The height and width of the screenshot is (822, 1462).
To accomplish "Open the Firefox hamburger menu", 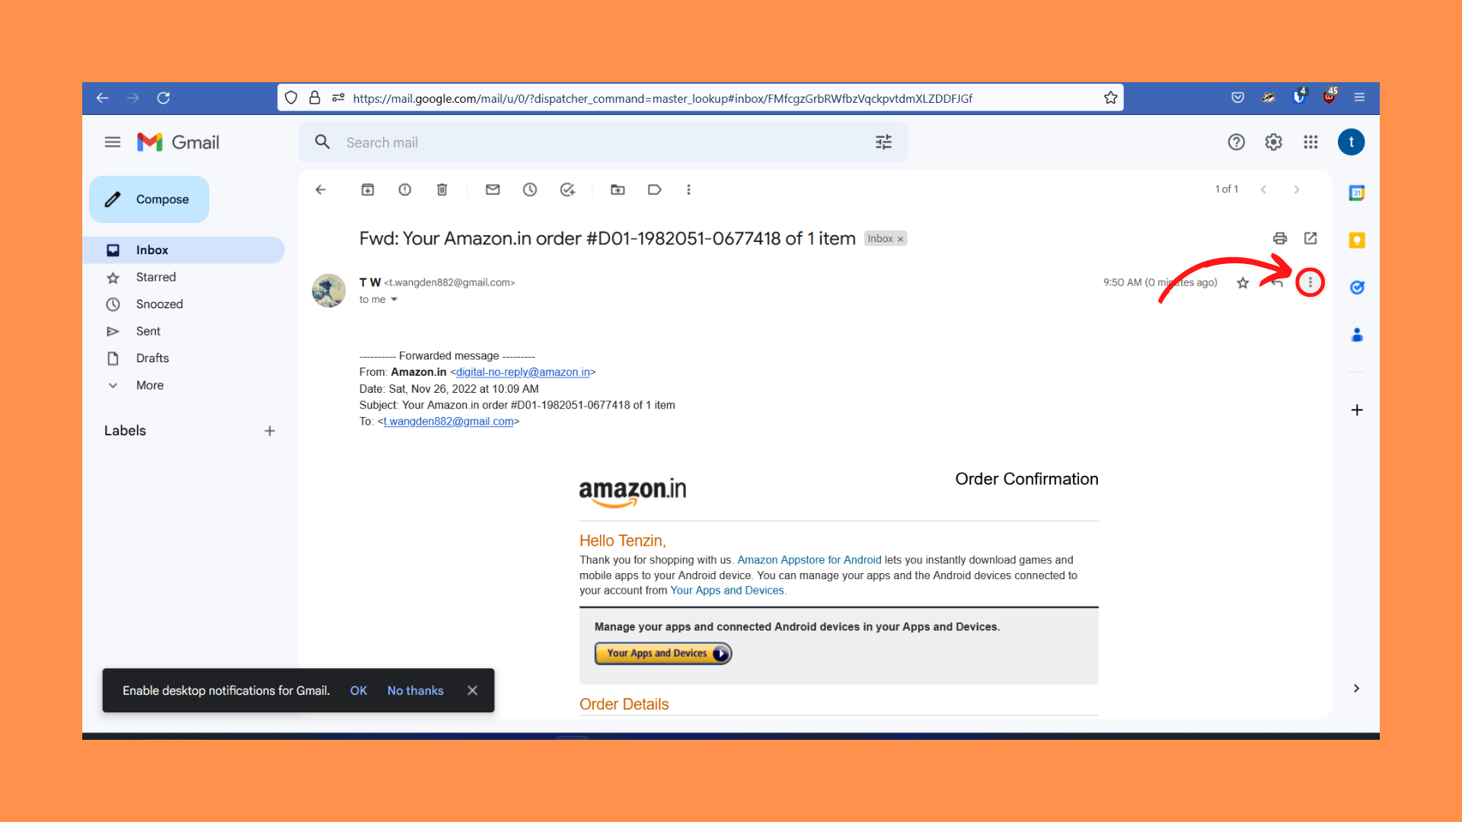I will click(x=1359, y=97).
